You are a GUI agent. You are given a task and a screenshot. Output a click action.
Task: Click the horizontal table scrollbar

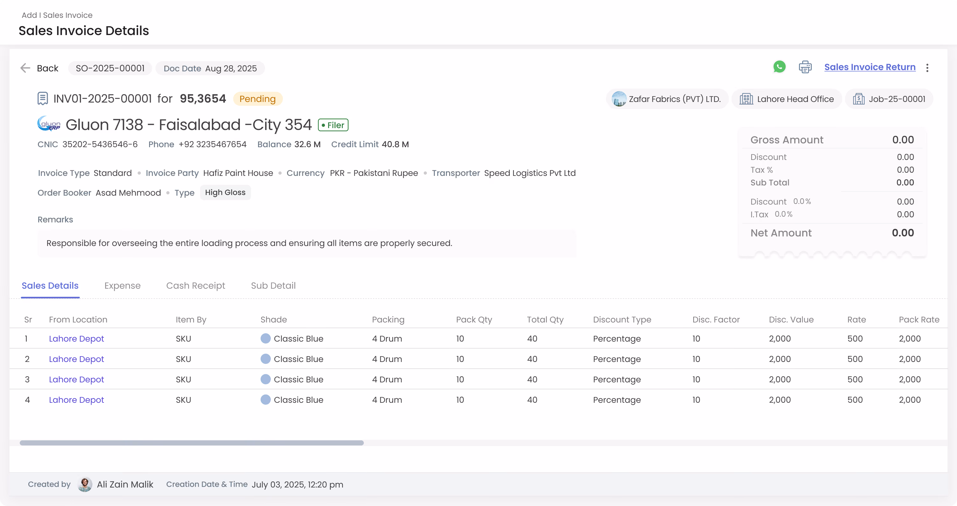tap(191, 443)
